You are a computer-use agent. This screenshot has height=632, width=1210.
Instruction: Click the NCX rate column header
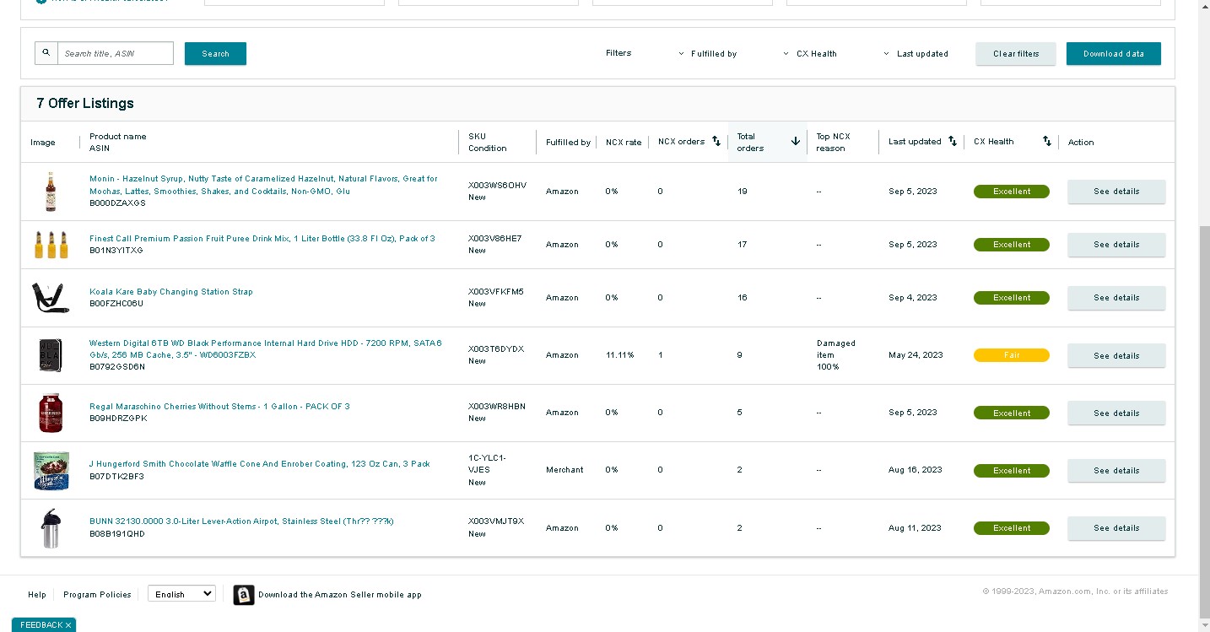[624, 143]
